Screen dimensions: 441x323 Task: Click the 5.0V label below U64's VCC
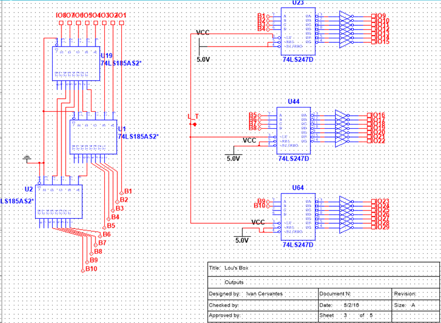242,240
